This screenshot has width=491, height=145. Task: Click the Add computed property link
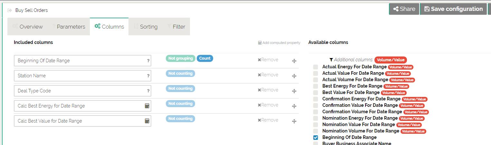tap(279, 43)
